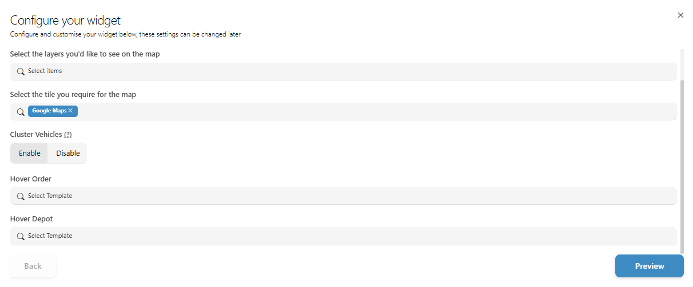Click the 'Hover Order' field label
Image resolution: width=693 pixels, height=287 pixels.
[31, 179]
